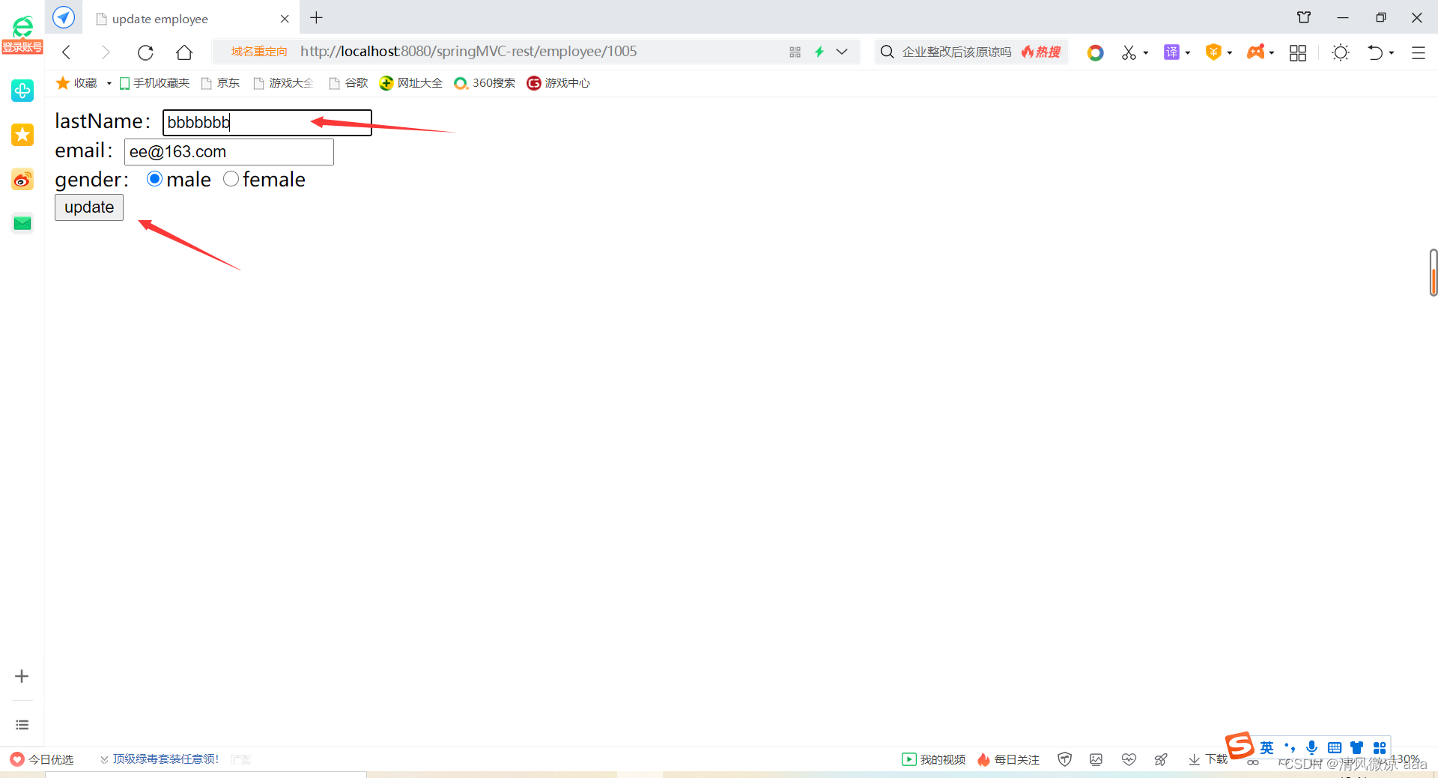Expand the game controller dropdown arrow

pos(1272,52)
